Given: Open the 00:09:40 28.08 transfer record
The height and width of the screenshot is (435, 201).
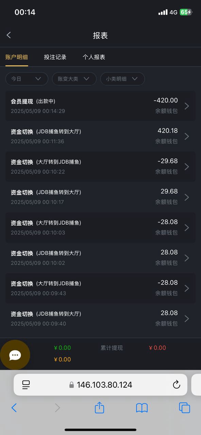Looking at the screenshot, I should (100, 318).
